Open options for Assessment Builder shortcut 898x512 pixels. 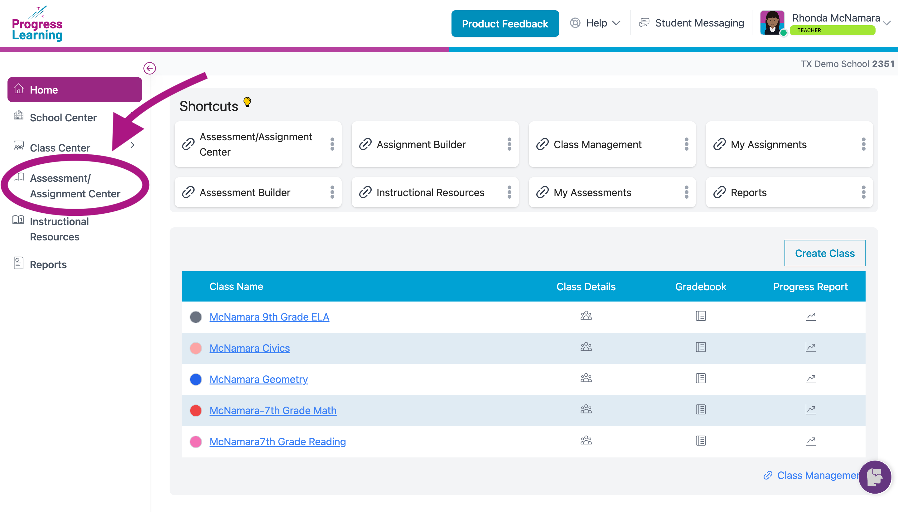(332, 192)
